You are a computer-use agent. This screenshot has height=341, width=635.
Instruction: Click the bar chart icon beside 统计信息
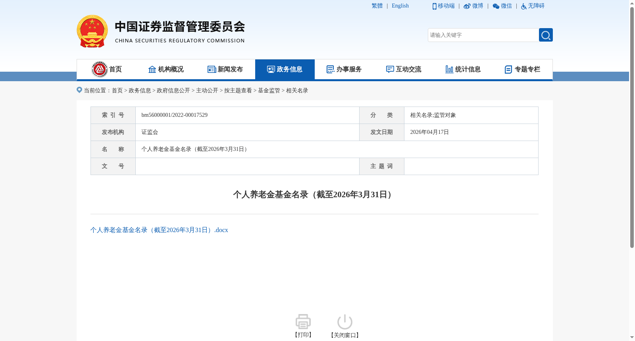tap(449, 69)
